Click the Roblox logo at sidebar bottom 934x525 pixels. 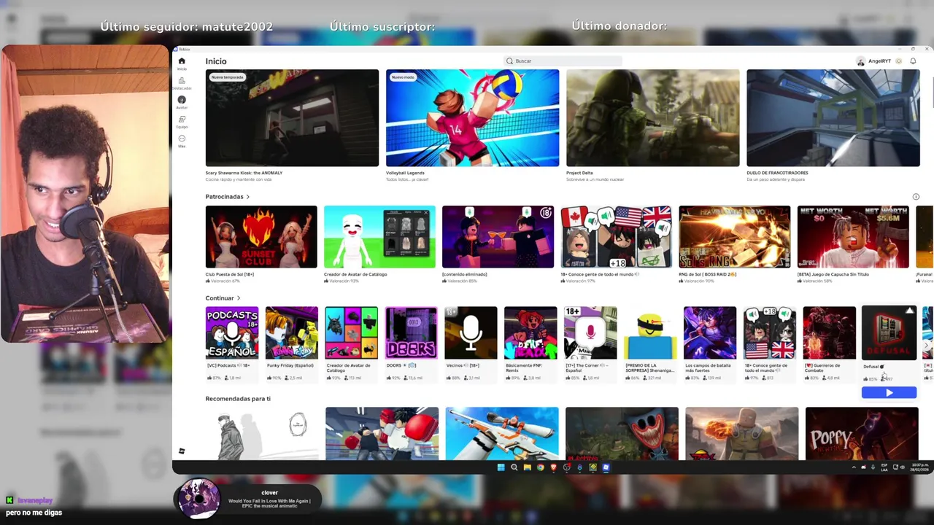point(182,451)
